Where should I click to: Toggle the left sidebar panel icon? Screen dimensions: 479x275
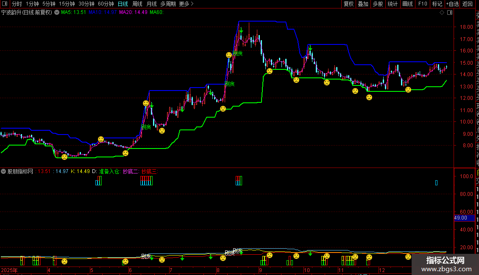pyautogui.click(x=5, y=4)
